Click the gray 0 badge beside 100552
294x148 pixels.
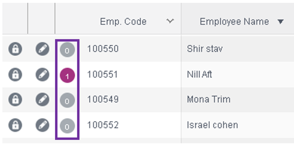click(67, 126)
